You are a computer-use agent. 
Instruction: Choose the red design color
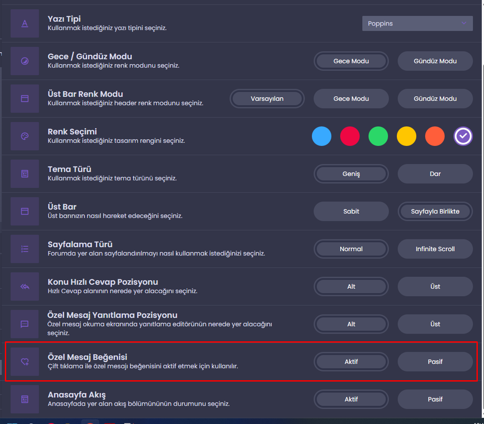pos(350,136)
